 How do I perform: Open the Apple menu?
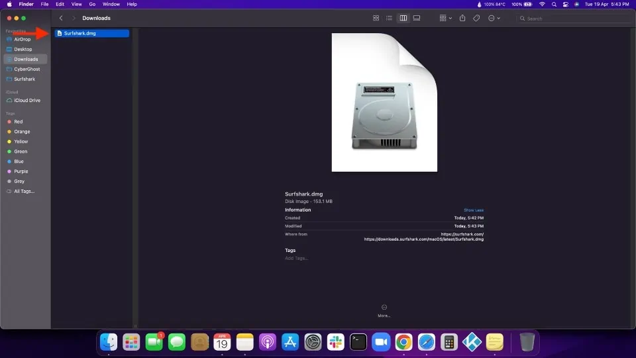pos(9,5)
